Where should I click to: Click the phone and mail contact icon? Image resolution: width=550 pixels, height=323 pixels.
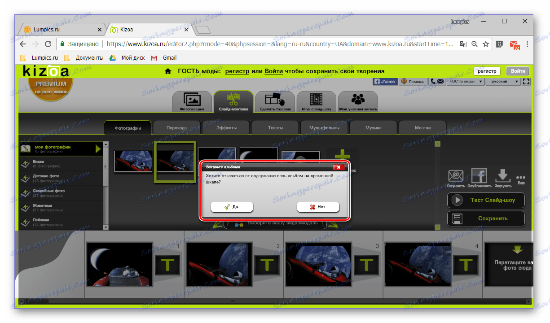click(437, 82)
